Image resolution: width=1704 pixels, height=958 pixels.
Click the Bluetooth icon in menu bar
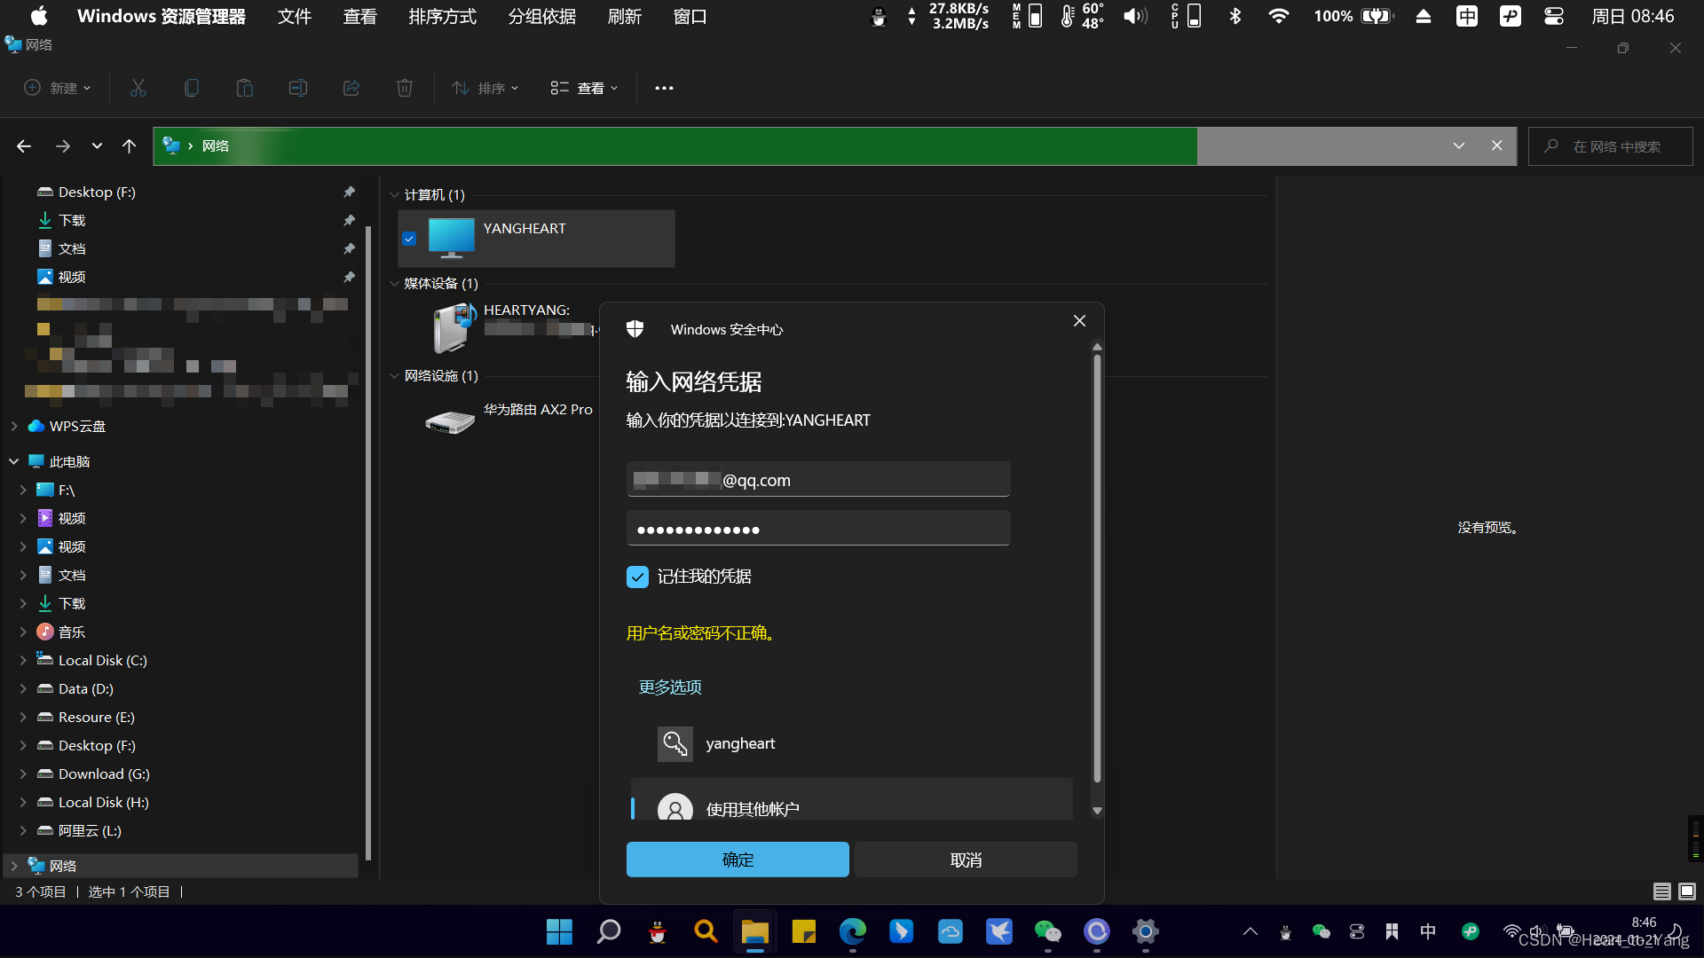[x=1235, y=16]
